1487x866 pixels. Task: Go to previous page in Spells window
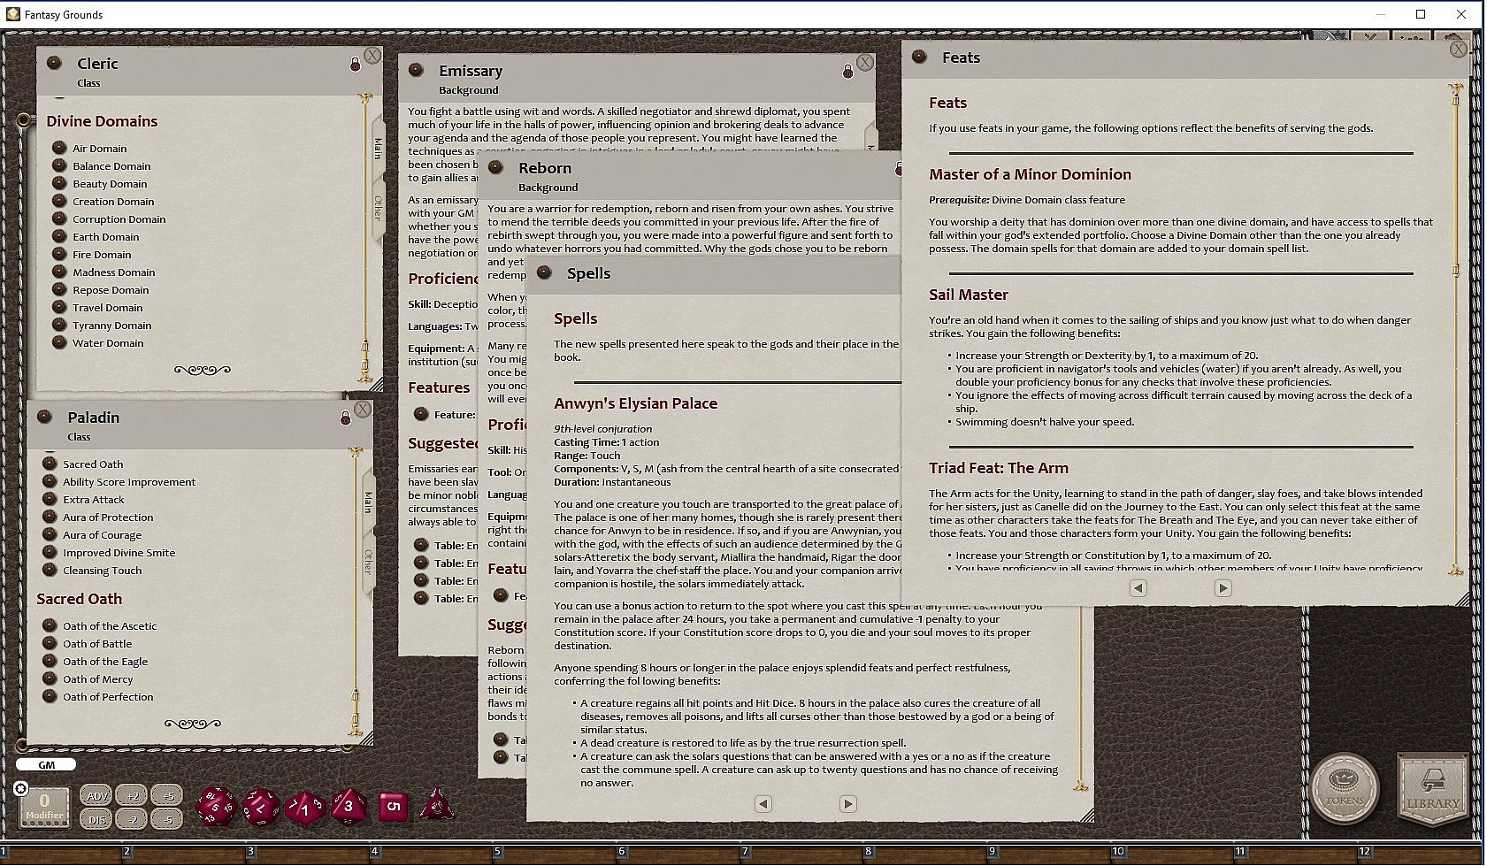tap(763, 804)
